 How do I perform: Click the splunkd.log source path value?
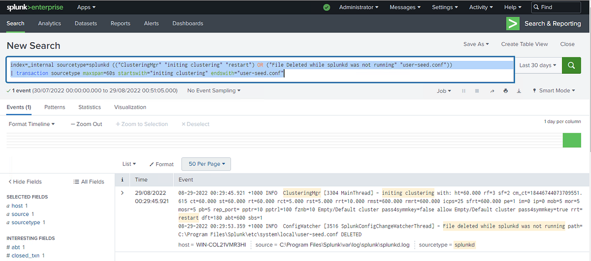click(x=345, y=245)
